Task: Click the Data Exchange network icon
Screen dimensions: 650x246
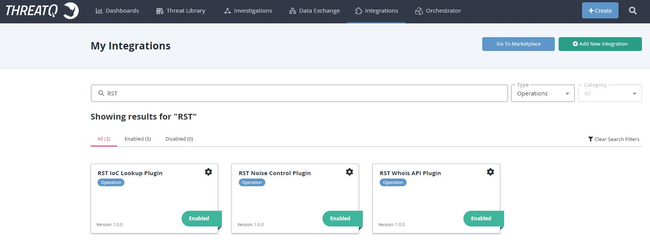Action: coord(293,11)
